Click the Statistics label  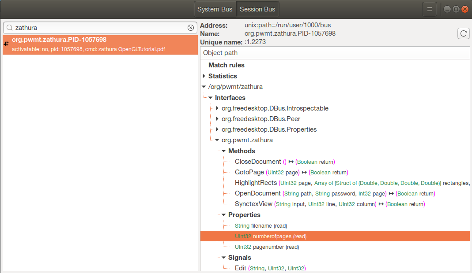(223, 76)
